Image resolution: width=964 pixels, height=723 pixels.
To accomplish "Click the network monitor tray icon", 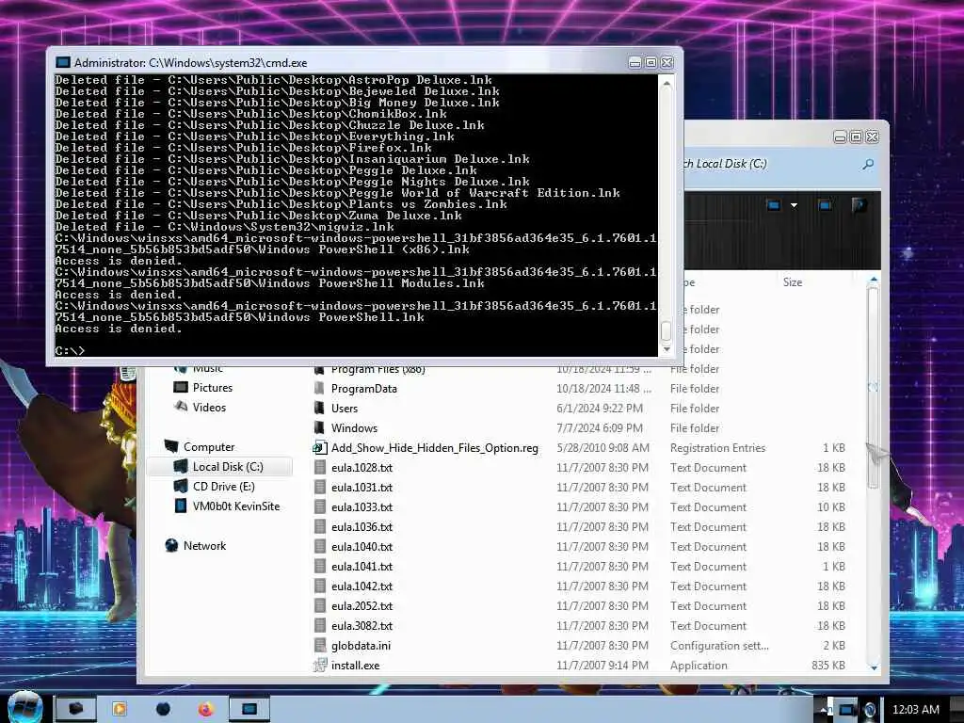I will tap(846, 710).
